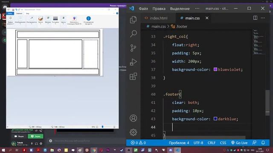
Task: Open the Run and Debug view
Action: pyautogui.click(x=133, y=62)
